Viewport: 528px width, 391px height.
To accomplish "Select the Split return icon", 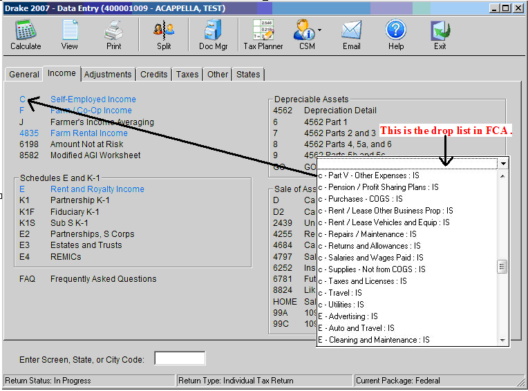I will [x=164, y=30].
